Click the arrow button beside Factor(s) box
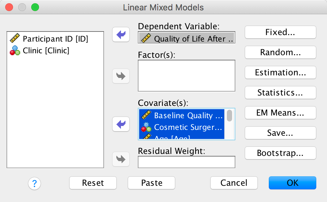This screenshot has height=202, width=327. (x=121, y=76)
